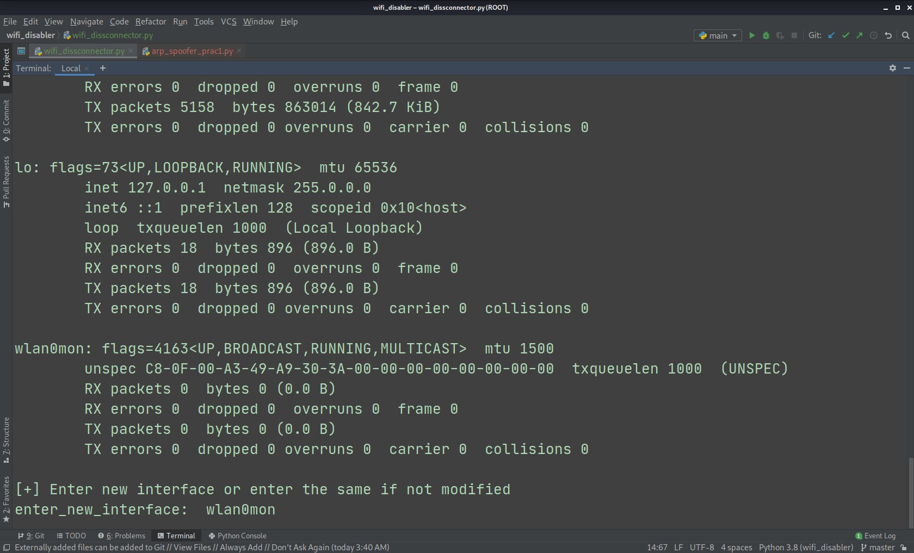Viewport: 914px width, 553px height.
Task: Close the wifi_dissconnector.py editor tab
Action: [131, 51]
